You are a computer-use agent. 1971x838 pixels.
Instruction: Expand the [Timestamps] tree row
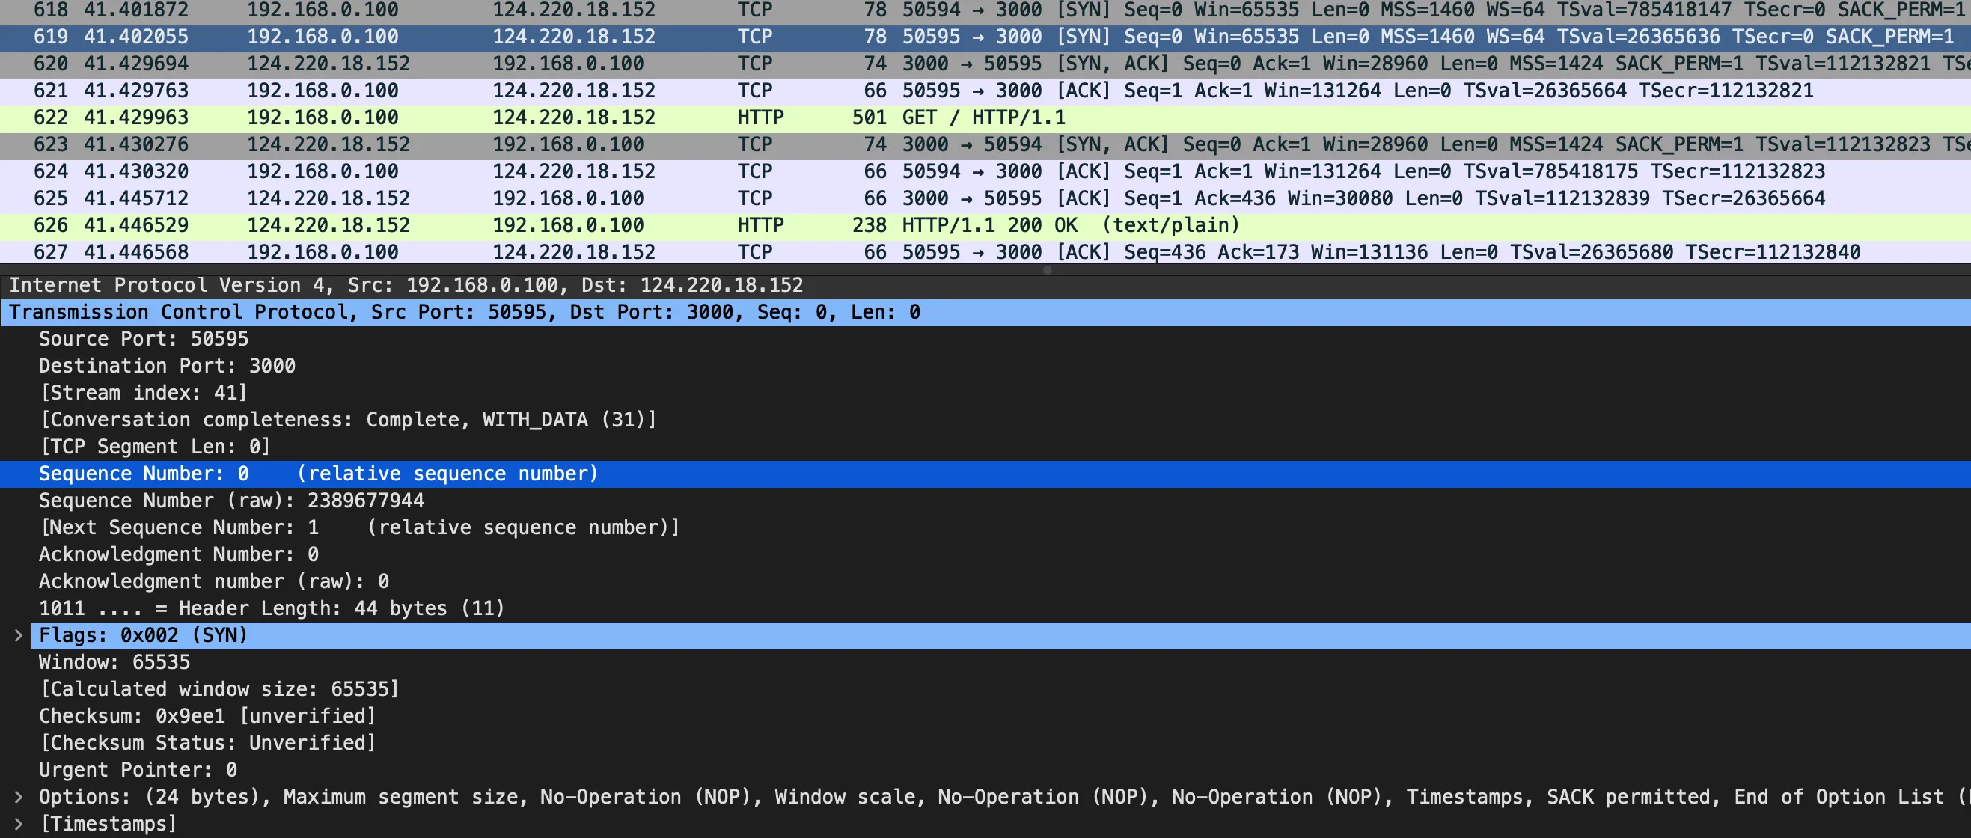[19, 824]
